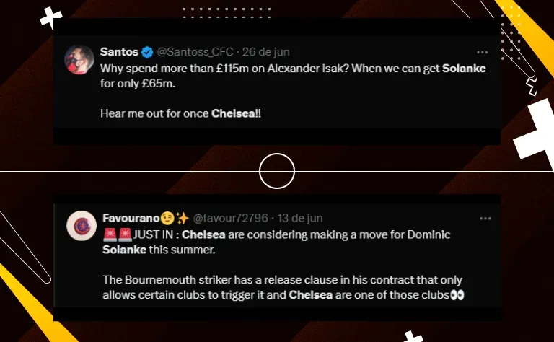Click the eyes emoji ending Favourano's tweet

coord(457,294)
